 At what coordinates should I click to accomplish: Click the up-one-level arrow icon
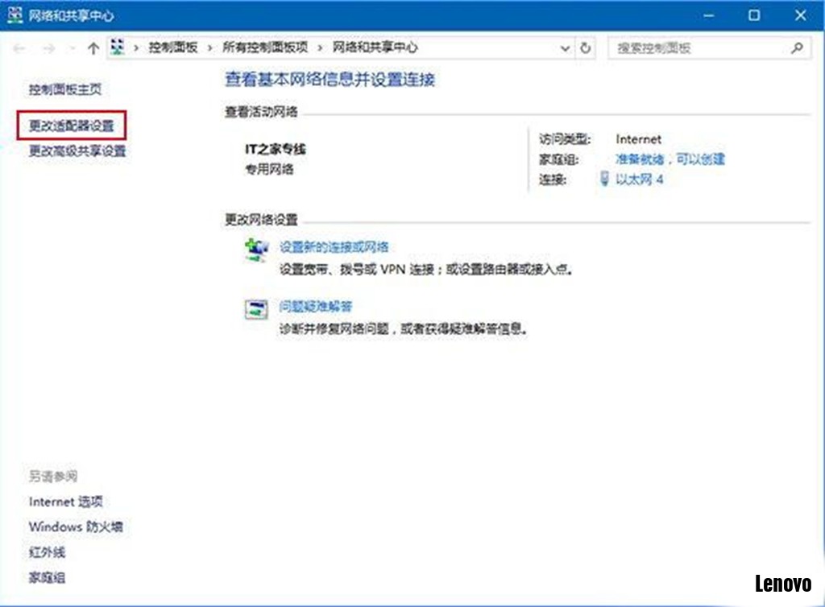point(93,48)
